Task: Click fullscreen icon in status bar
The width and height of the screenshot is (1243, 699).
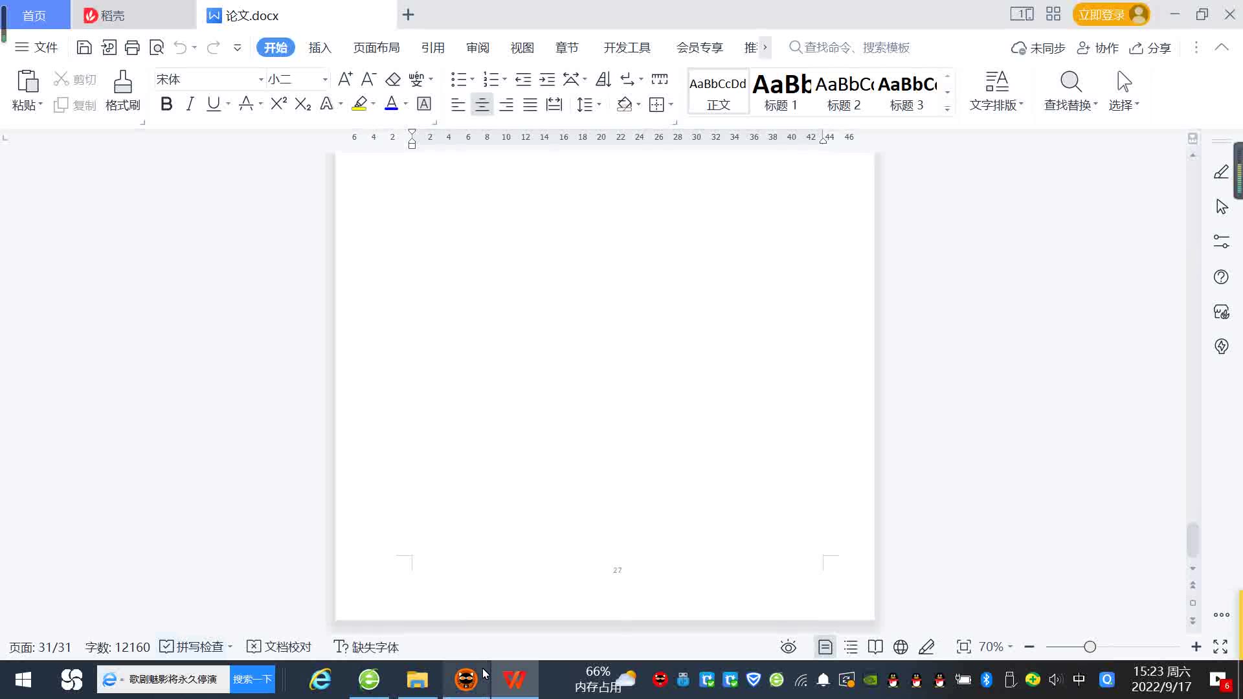Action: [x=1220, y=647]
